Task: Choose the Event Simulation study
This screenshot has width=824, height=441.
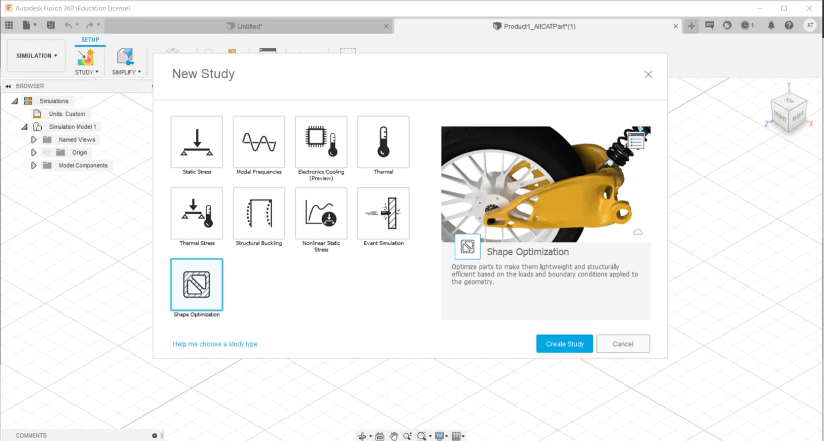Action: pyautogui.click(x=384, y=213)
